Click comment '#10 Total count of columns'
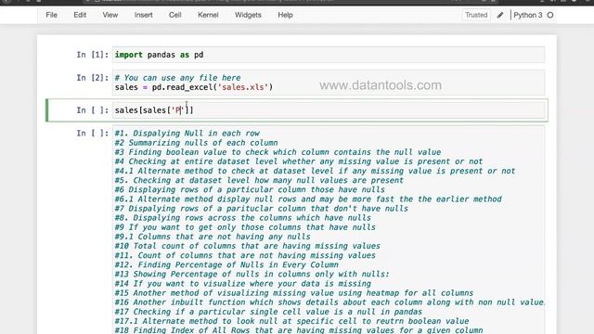The width and height of the screenshot is (594, 334). pos(248,246)
